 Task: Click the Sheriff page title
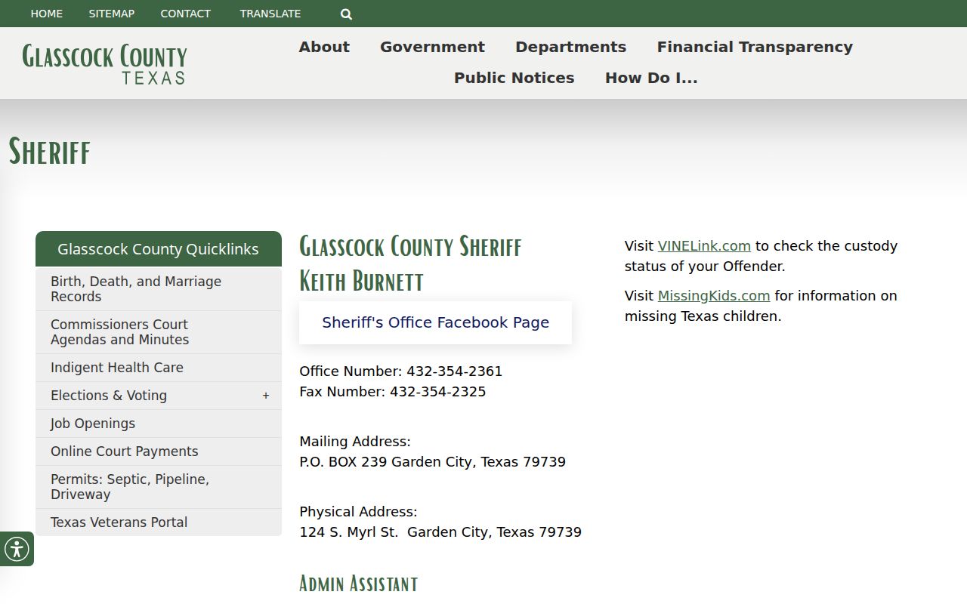click(x=49, y=151)
